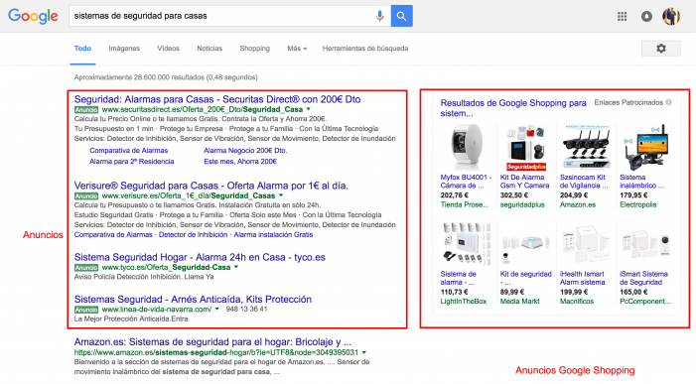Expand arrow beside verisure.es URL
Viewport: 696px width, 384px height.
pyautogui.click(x=281, y=195)
